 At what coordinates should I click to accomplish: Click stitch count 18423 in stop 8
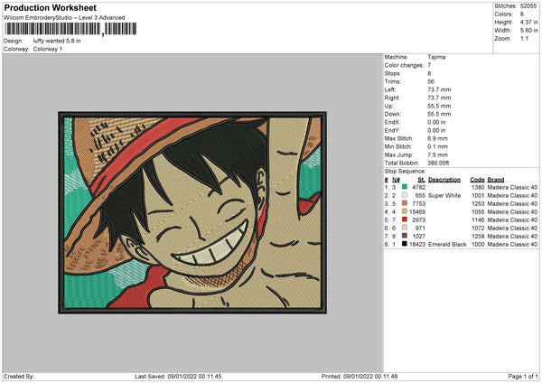(417, 245)
